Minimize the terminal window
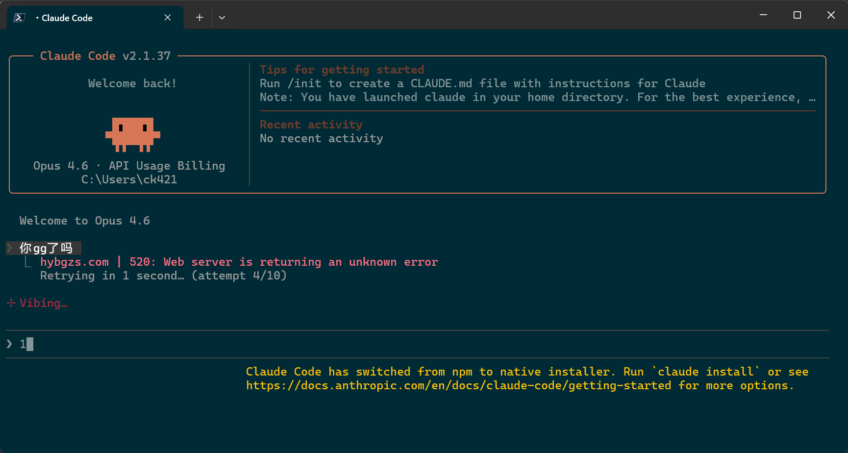This screenshot has height=453, width=848. tap(763, 15)
